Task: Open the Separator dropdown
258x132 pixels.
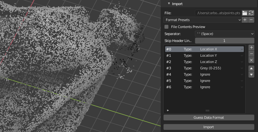Action: click(x=225, y=34)
